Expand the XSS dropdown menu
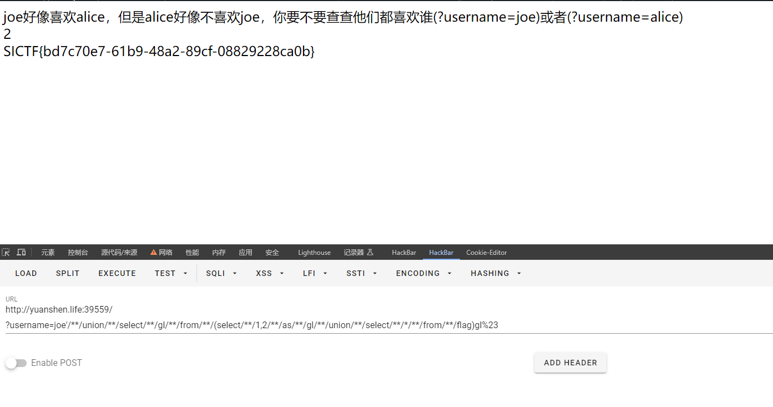773x407 pixels. point(270,273)
